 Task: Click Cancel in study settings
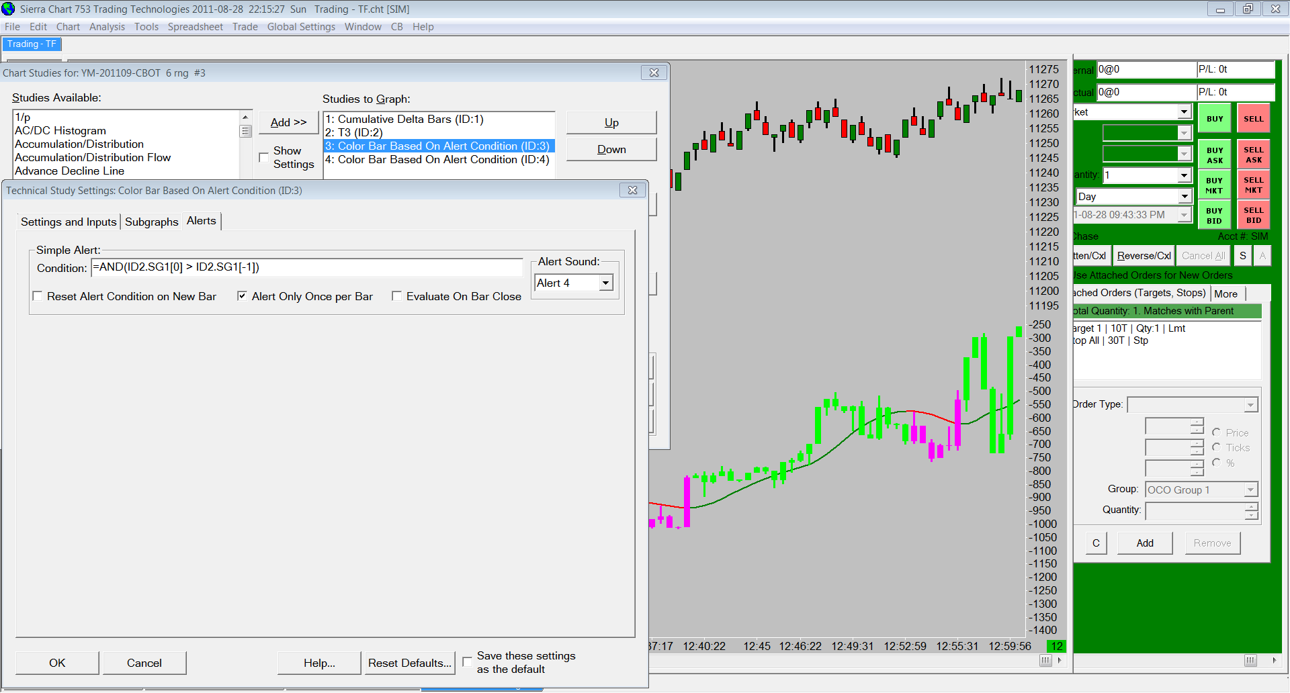(144, 663)
